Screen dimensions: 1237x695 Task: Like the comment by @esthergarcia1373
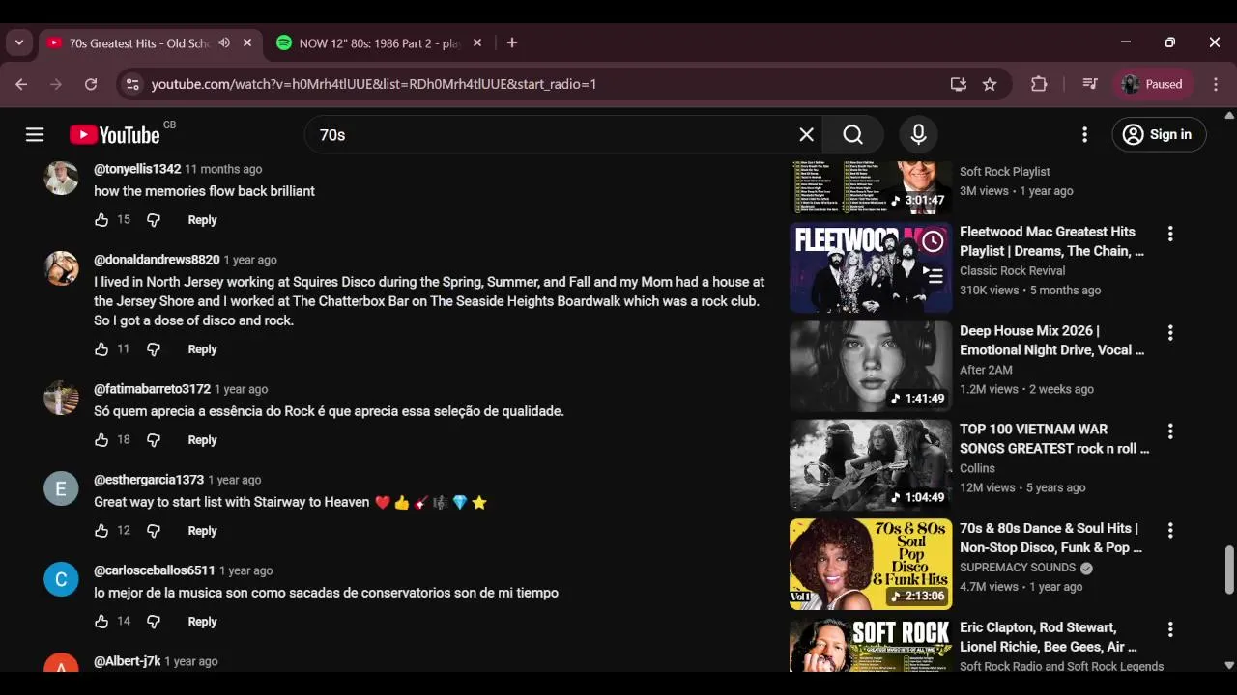click(x=101, y=531)
